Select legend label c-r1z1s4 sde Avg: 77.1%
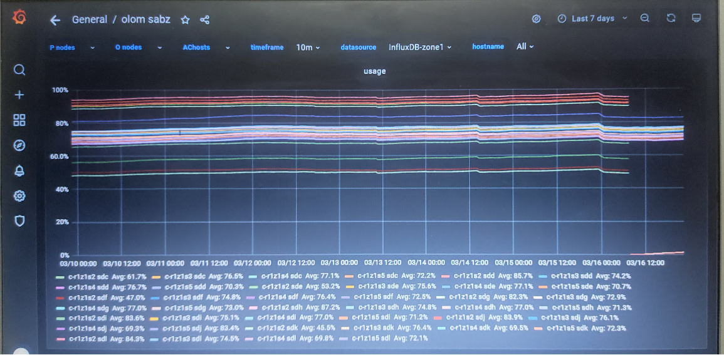This screenshot has width=724, height=355. 491,287
